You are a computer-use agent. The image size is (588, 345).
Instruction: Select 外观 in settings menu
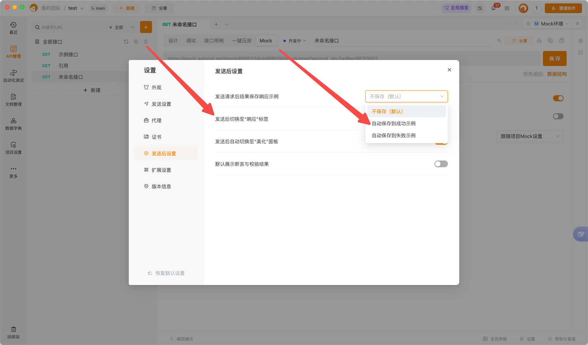click(166, 87)
